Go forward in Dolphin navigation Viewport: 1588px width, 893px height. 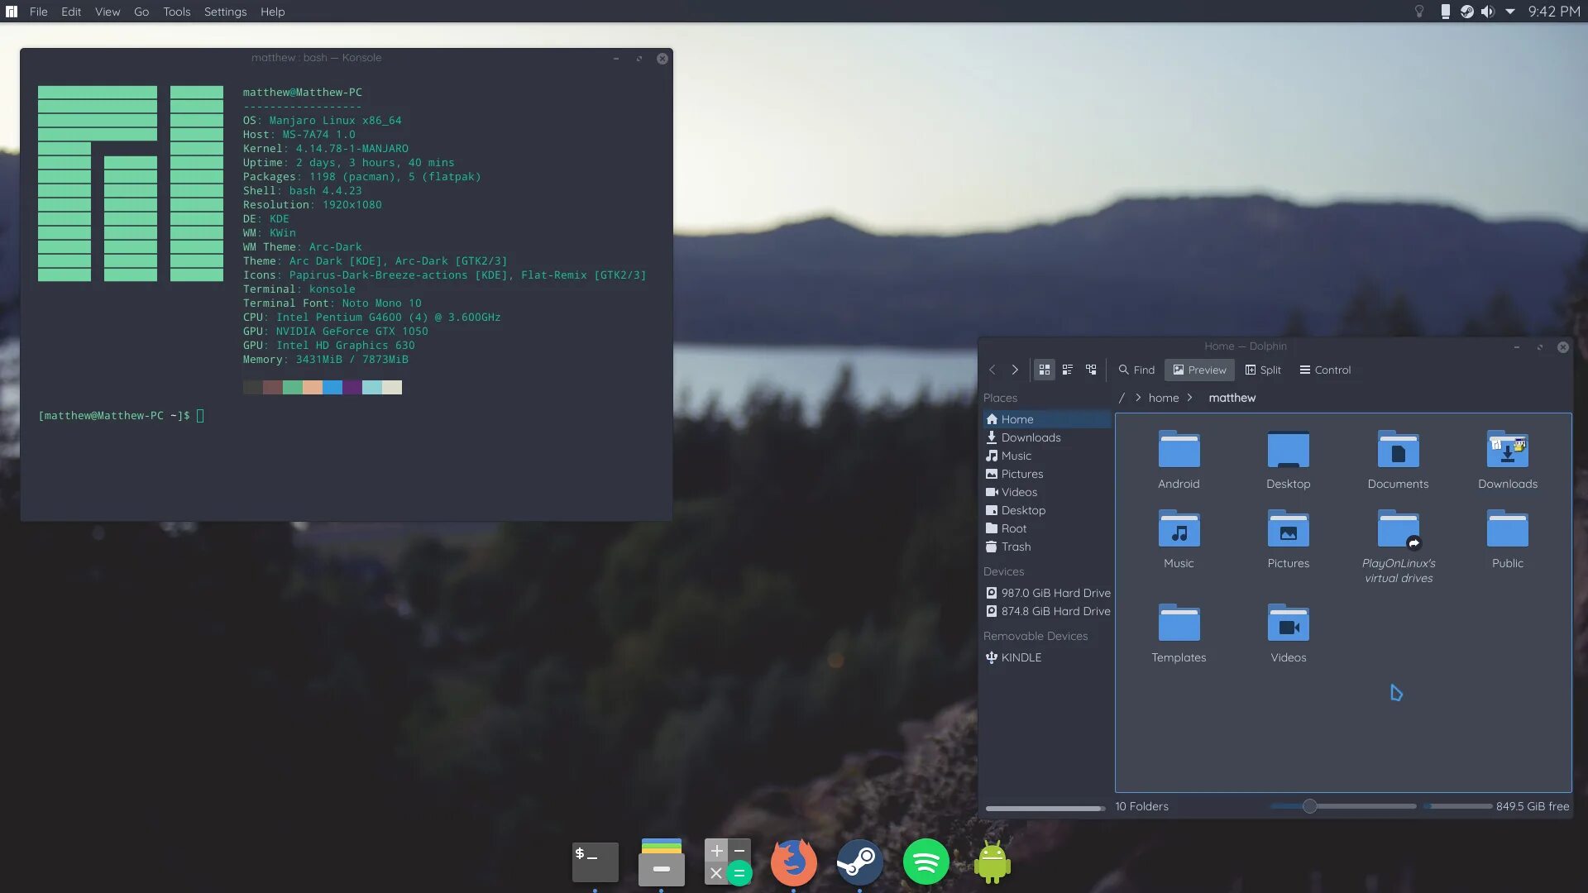pos(1015,370)
